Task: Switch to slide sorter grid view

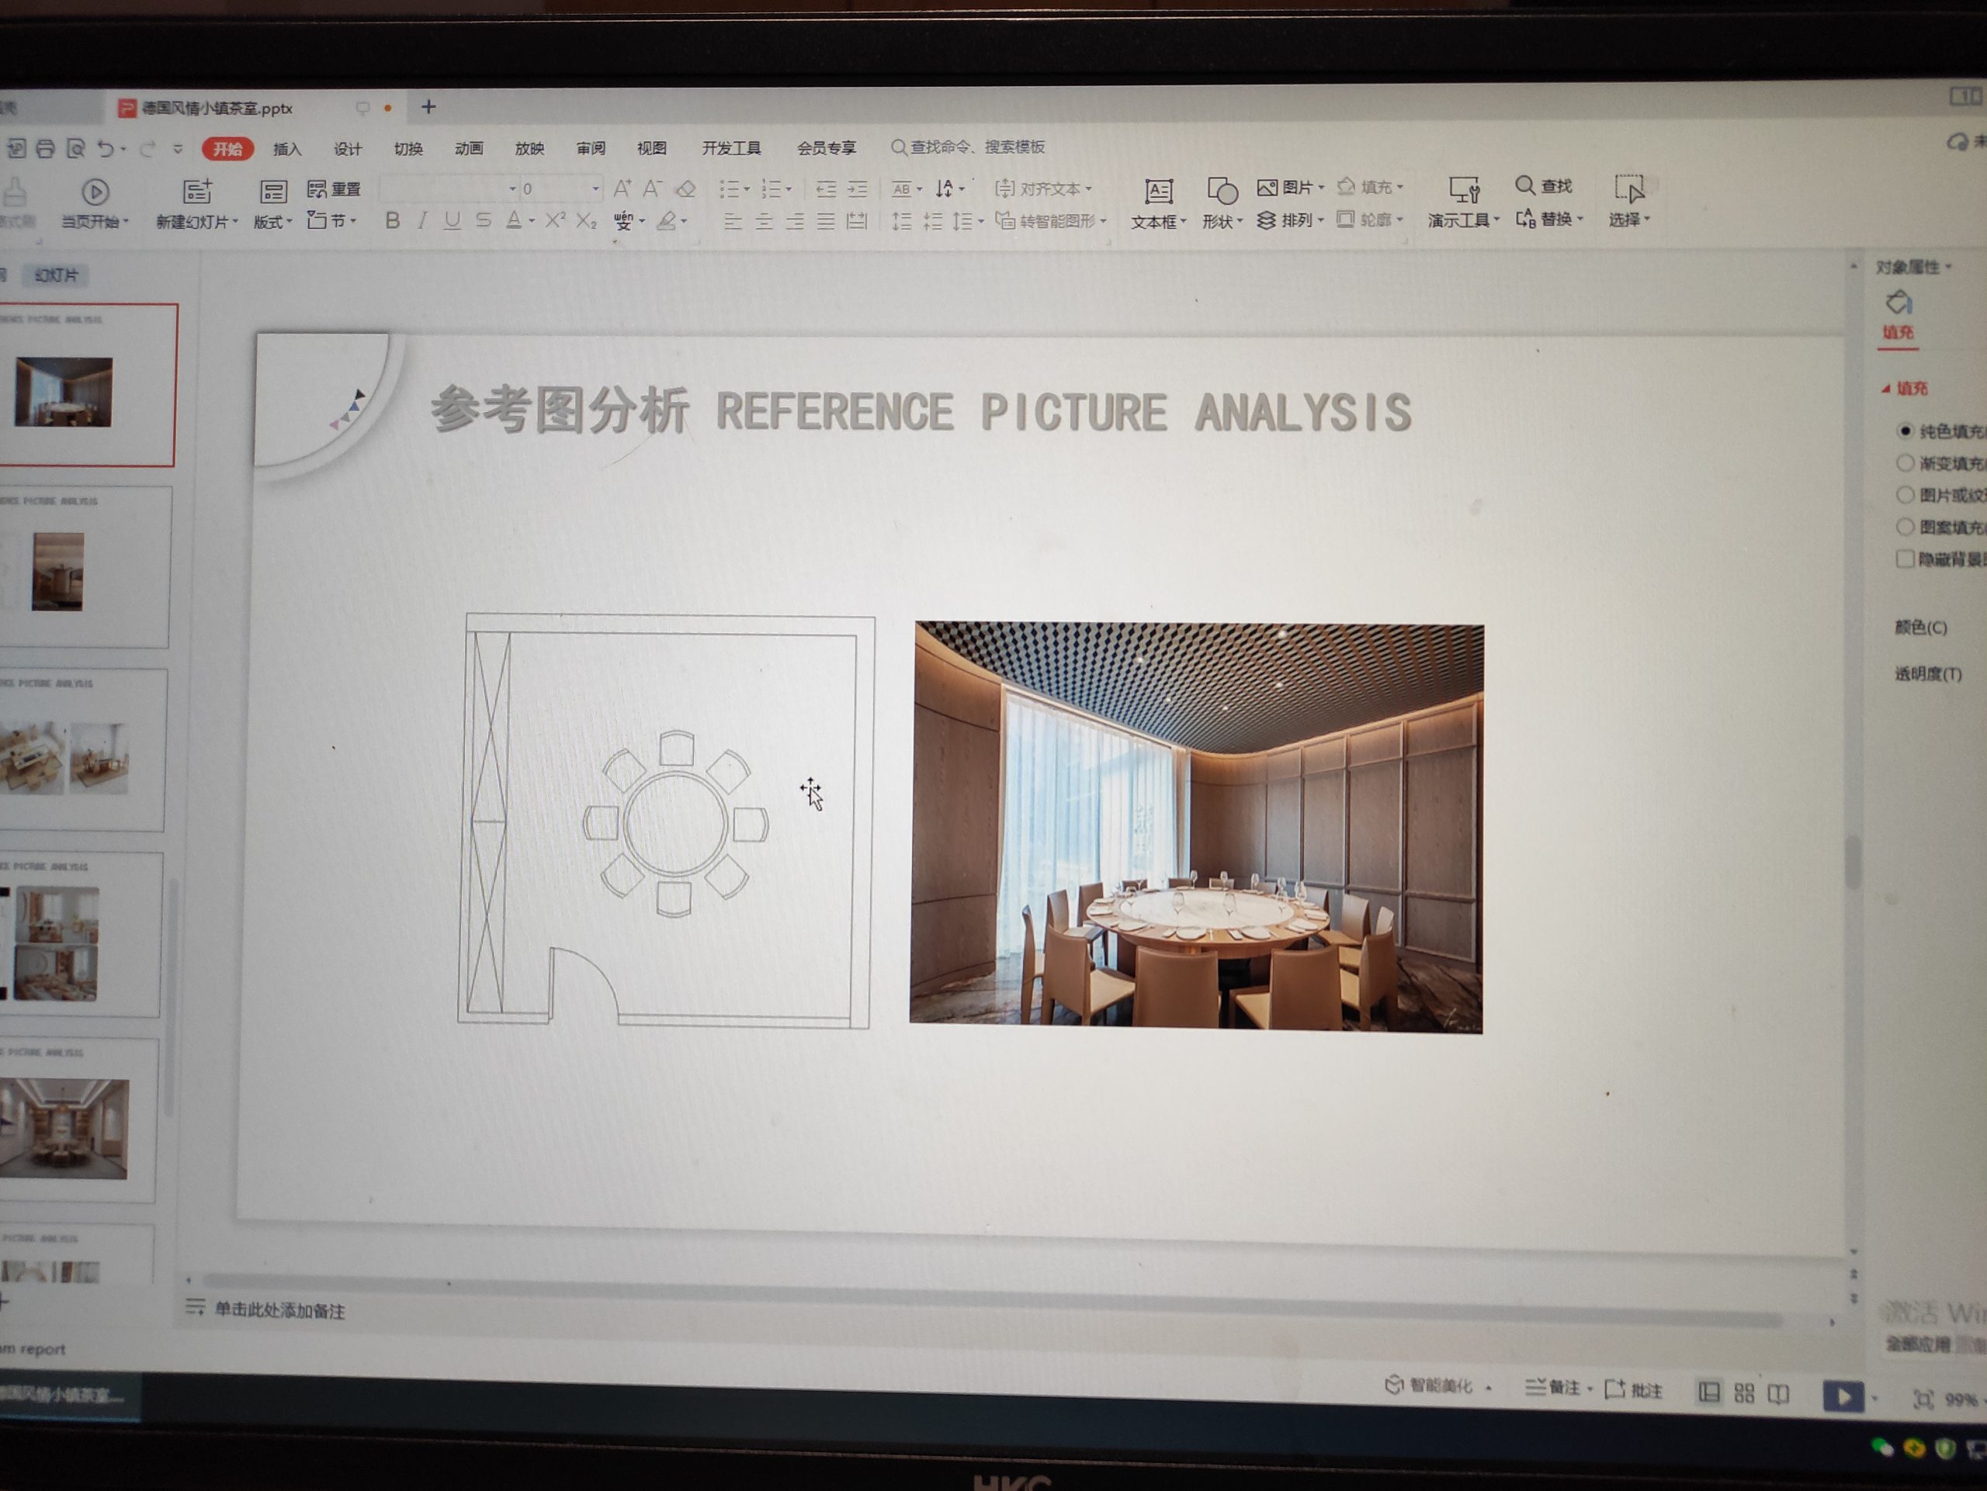Action: (x=1743, y=1392)
